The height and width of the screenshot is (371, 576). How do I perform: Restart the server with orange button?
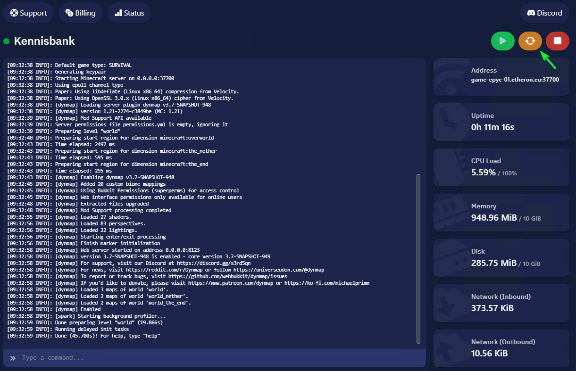530,41
